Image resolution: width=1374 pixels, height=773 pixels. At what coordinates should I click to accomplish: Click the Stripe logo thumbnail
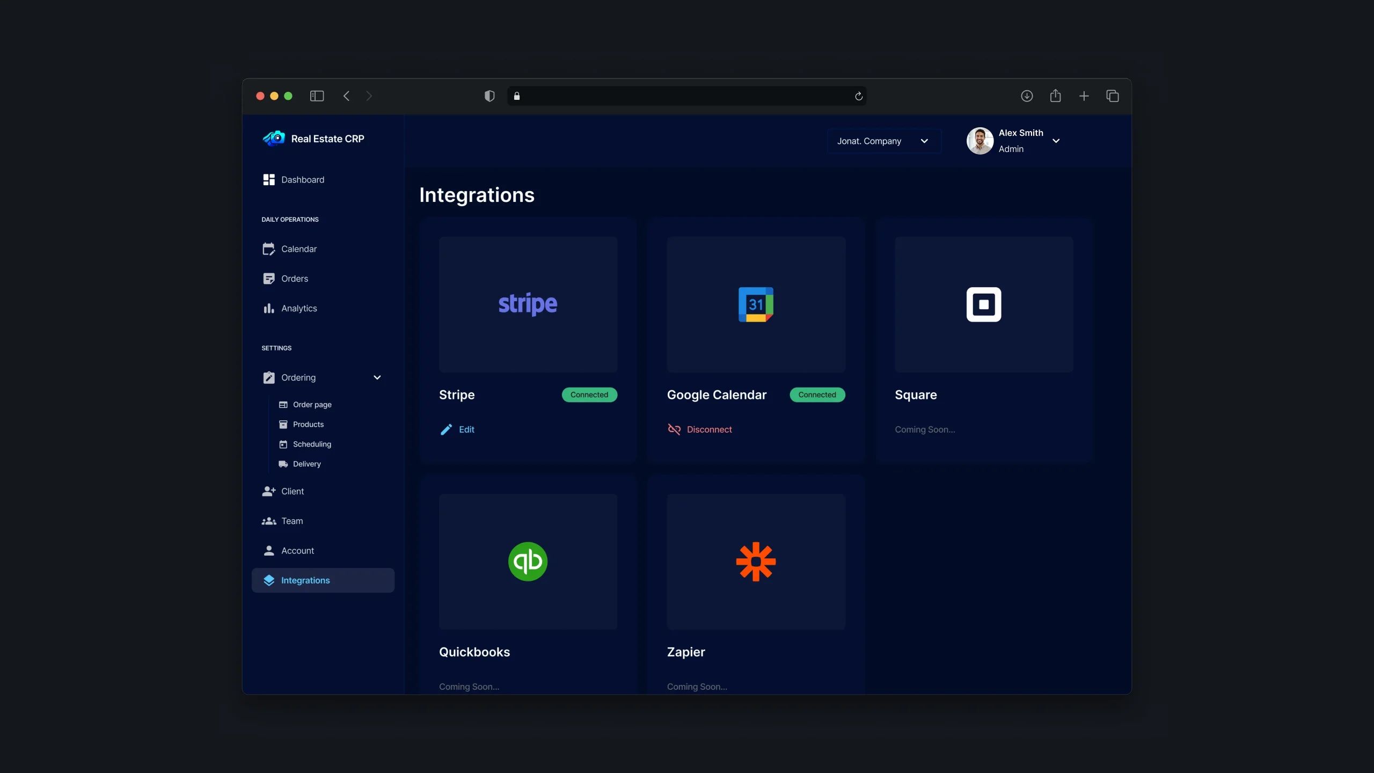[528, 304]
